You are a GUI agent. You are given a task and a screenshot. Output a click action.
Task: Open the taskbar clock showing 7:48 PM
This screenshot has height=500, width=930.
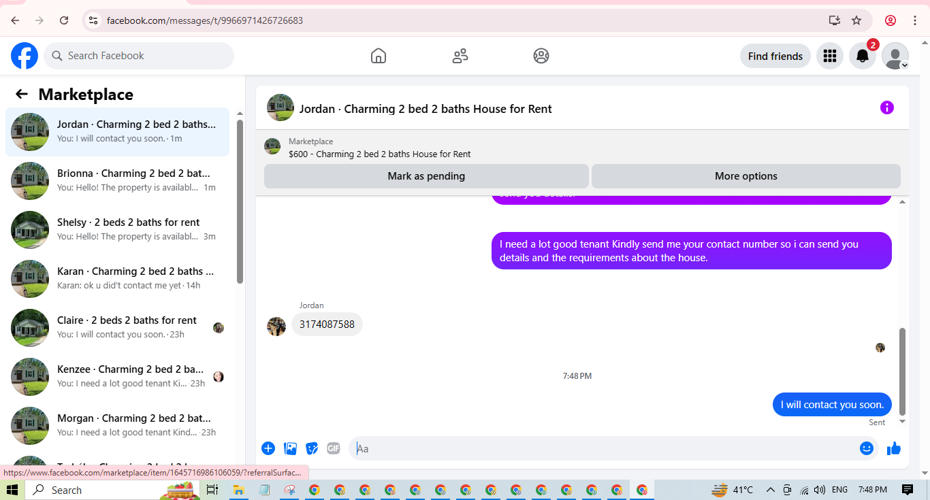coord(873,490)
